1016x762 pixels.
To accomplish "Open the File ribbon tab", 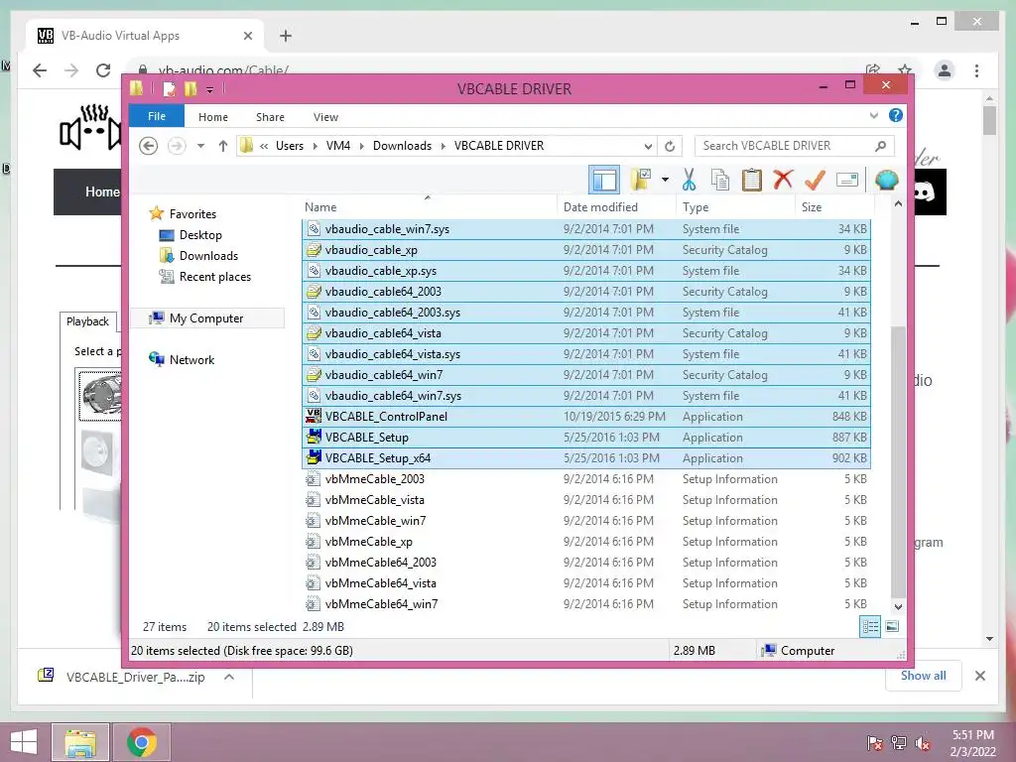I will (156, 117).
